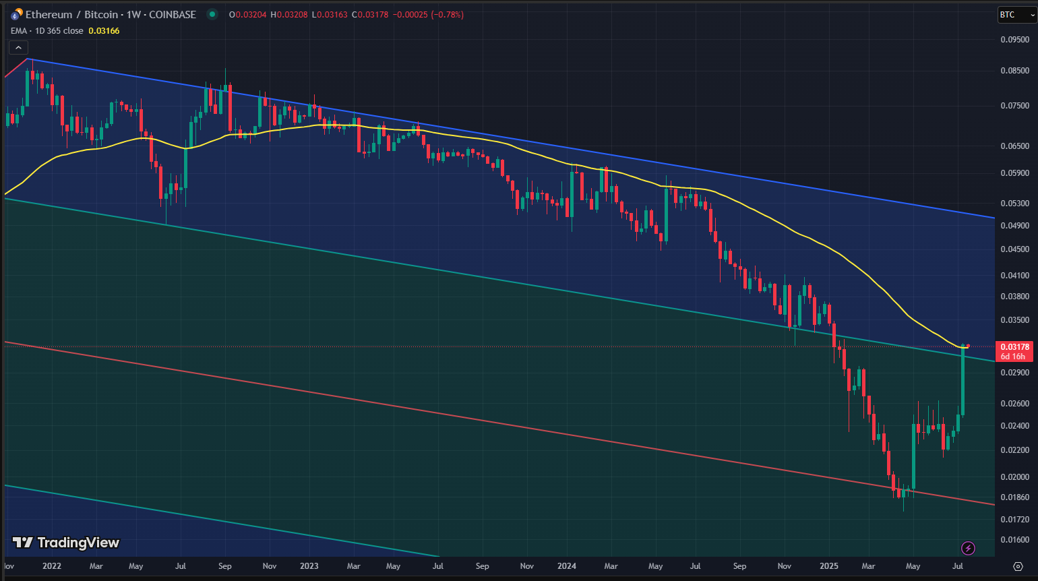
Task: Click the 0.02600 price axis label
Action: pyautogui.click(x=1014, y=404)
